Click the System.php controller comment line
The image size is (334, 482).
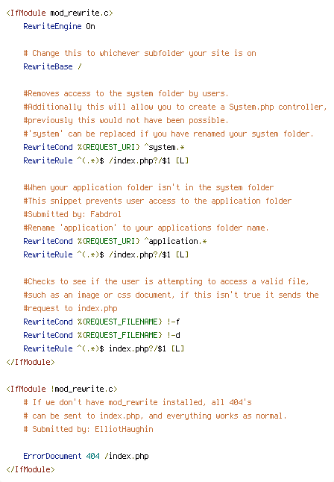[x=175, y=107]
